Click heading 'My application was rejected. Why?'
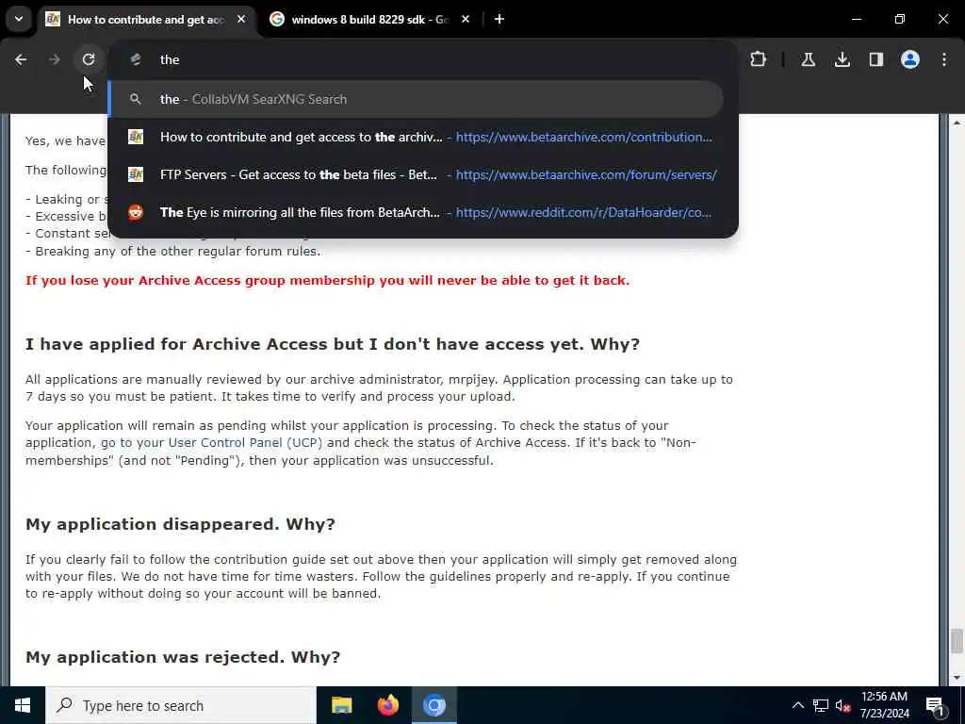This screenshot has width=965, height=724. [183, 657]
